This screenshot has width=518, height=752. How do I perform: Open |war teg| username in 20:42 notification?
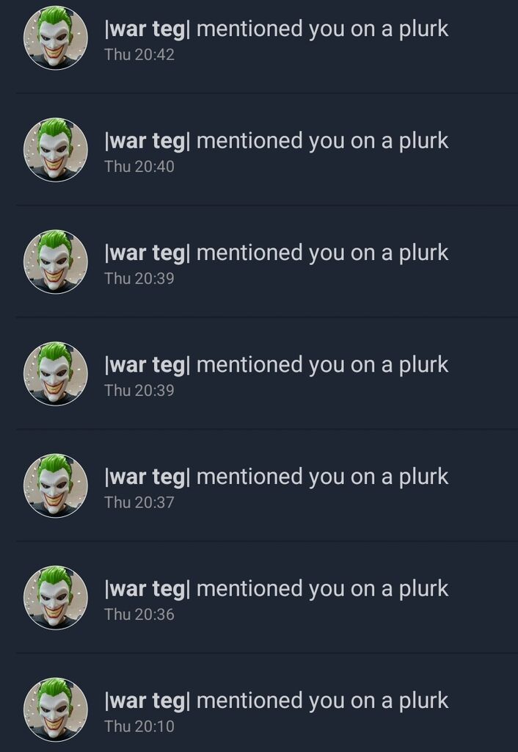coord(147,29)
